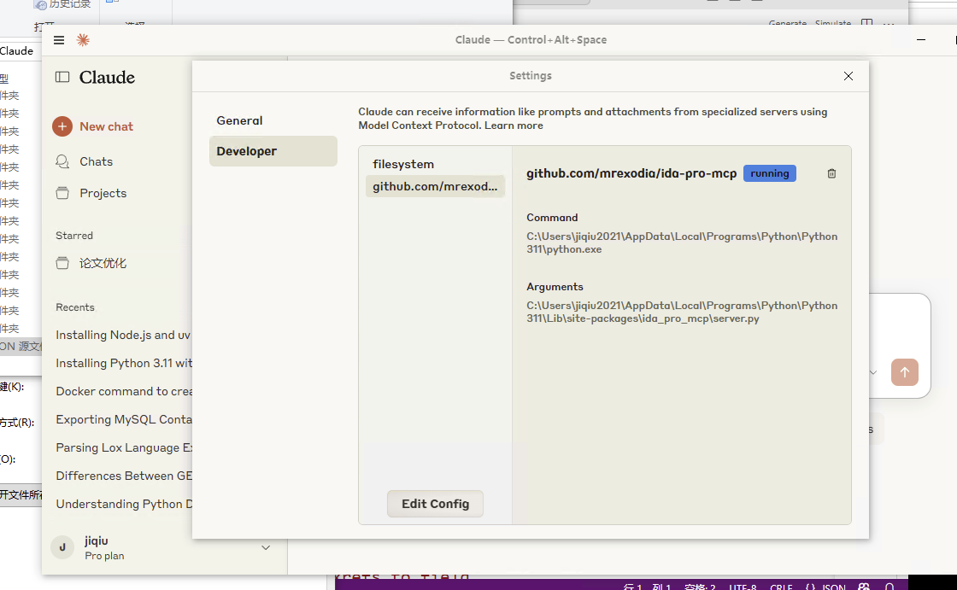Click the server.py Arguments path text

point(682,312)
